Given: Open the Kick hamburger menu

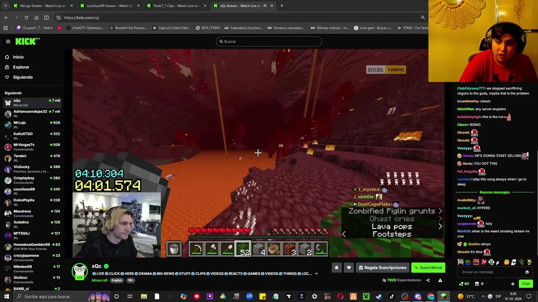Looking at the screenshot, I should 8,42.
